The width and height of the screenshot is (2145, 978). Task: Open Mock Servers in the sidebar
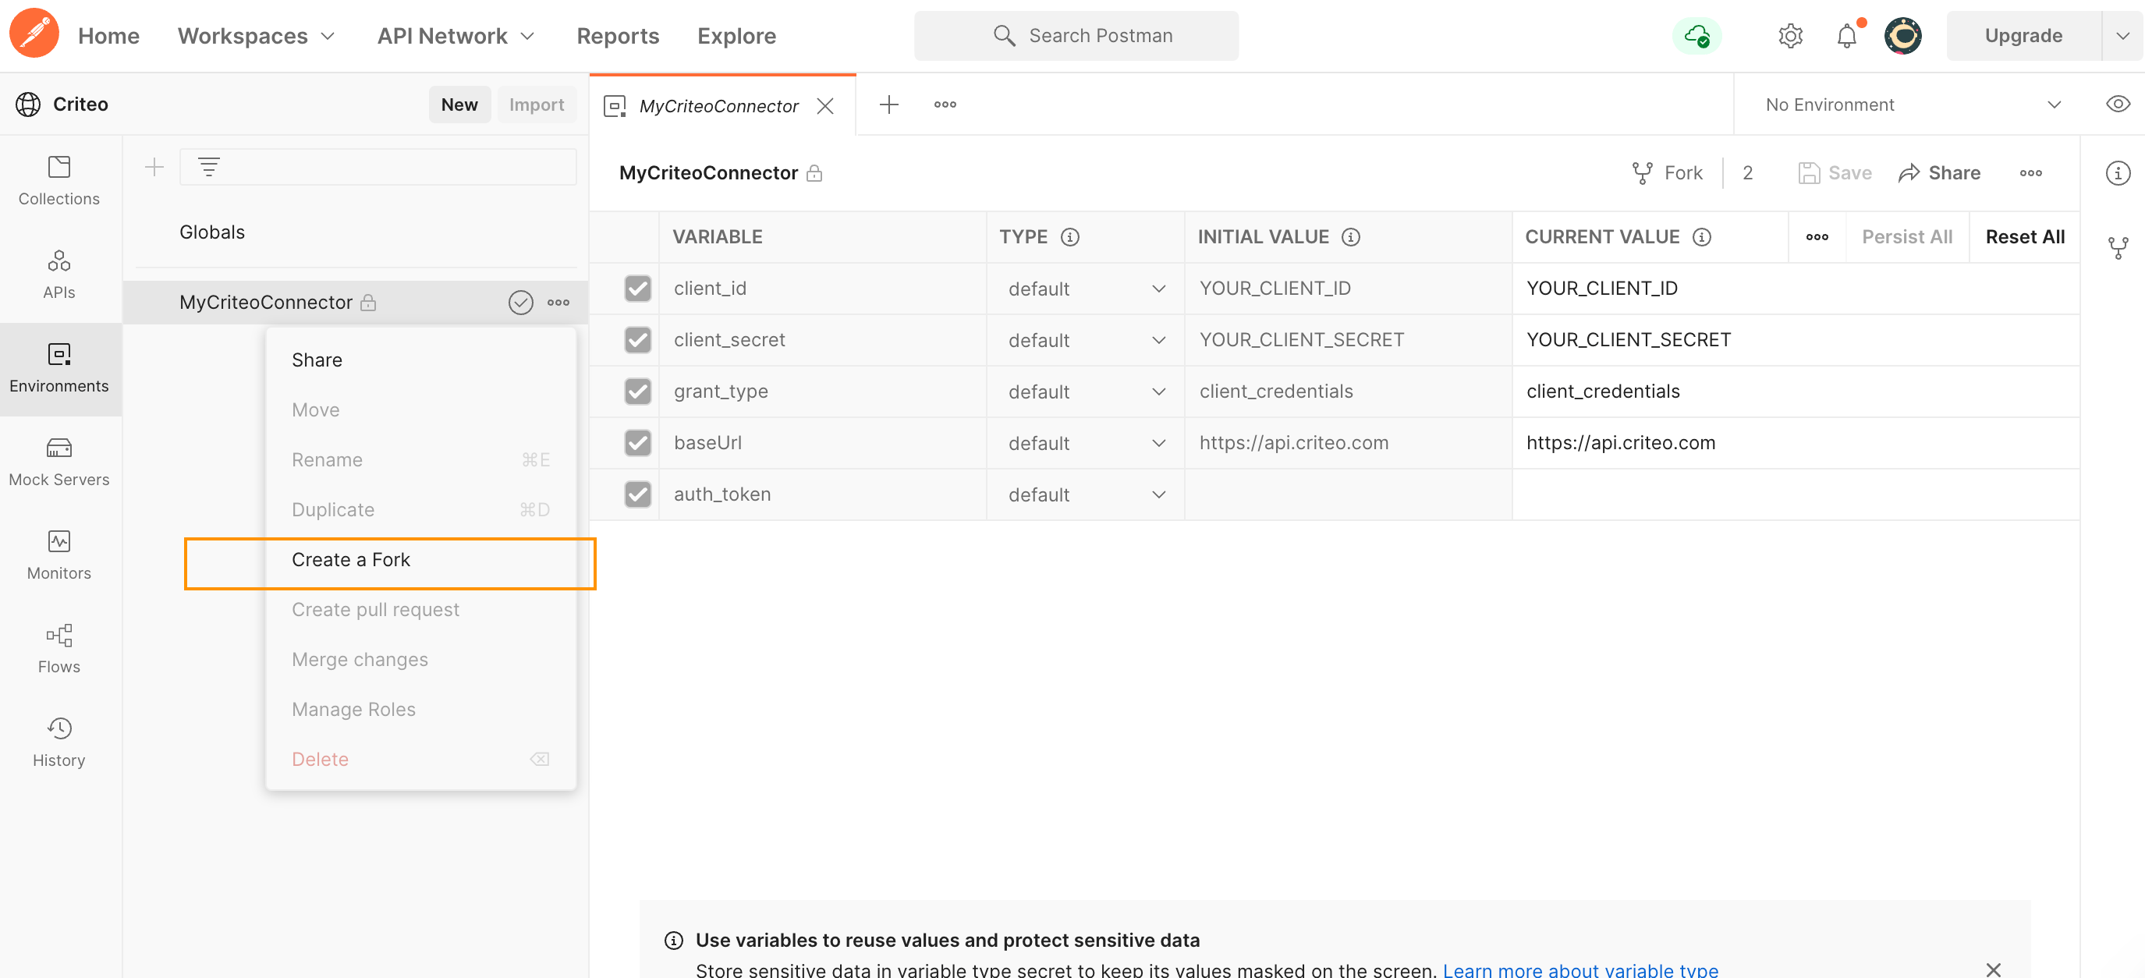pyautogui.click(x=59, y=462)
